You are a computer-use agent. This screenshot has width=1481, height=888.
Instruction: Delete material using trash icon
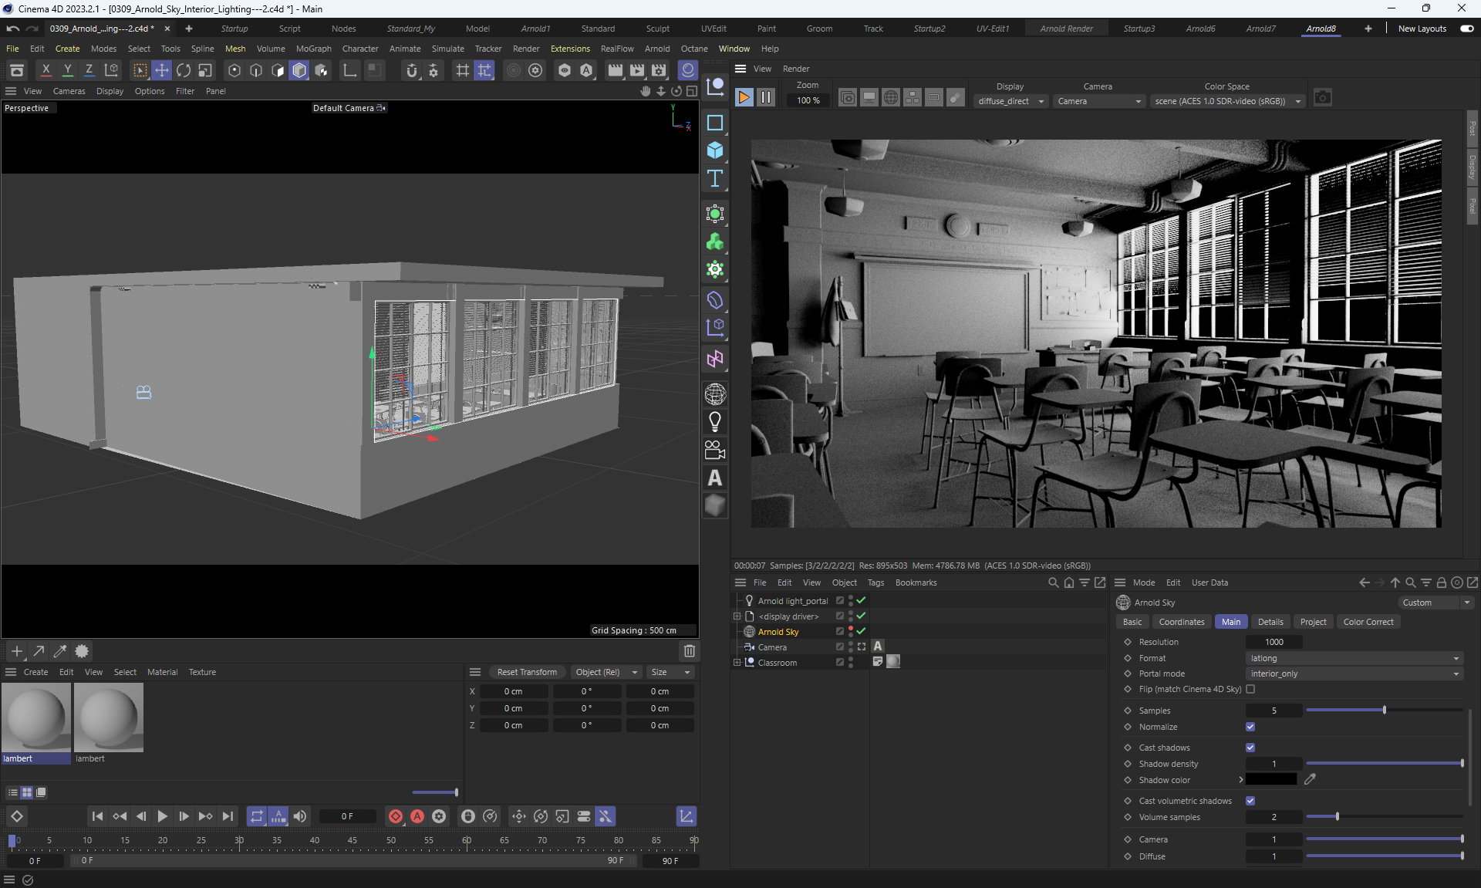click(x=689, y=651)
